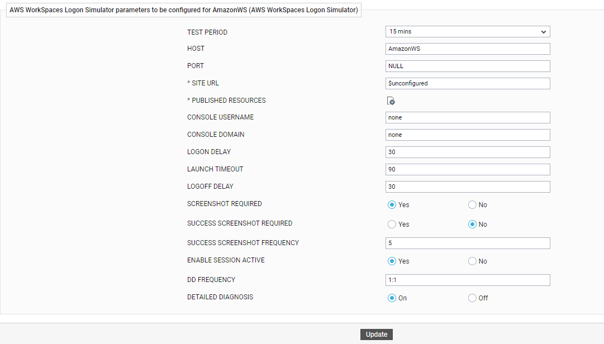Screen dimensions: 604x344
Task: Select Yes for Screenshot Required
Action: [x=392, y=205]
